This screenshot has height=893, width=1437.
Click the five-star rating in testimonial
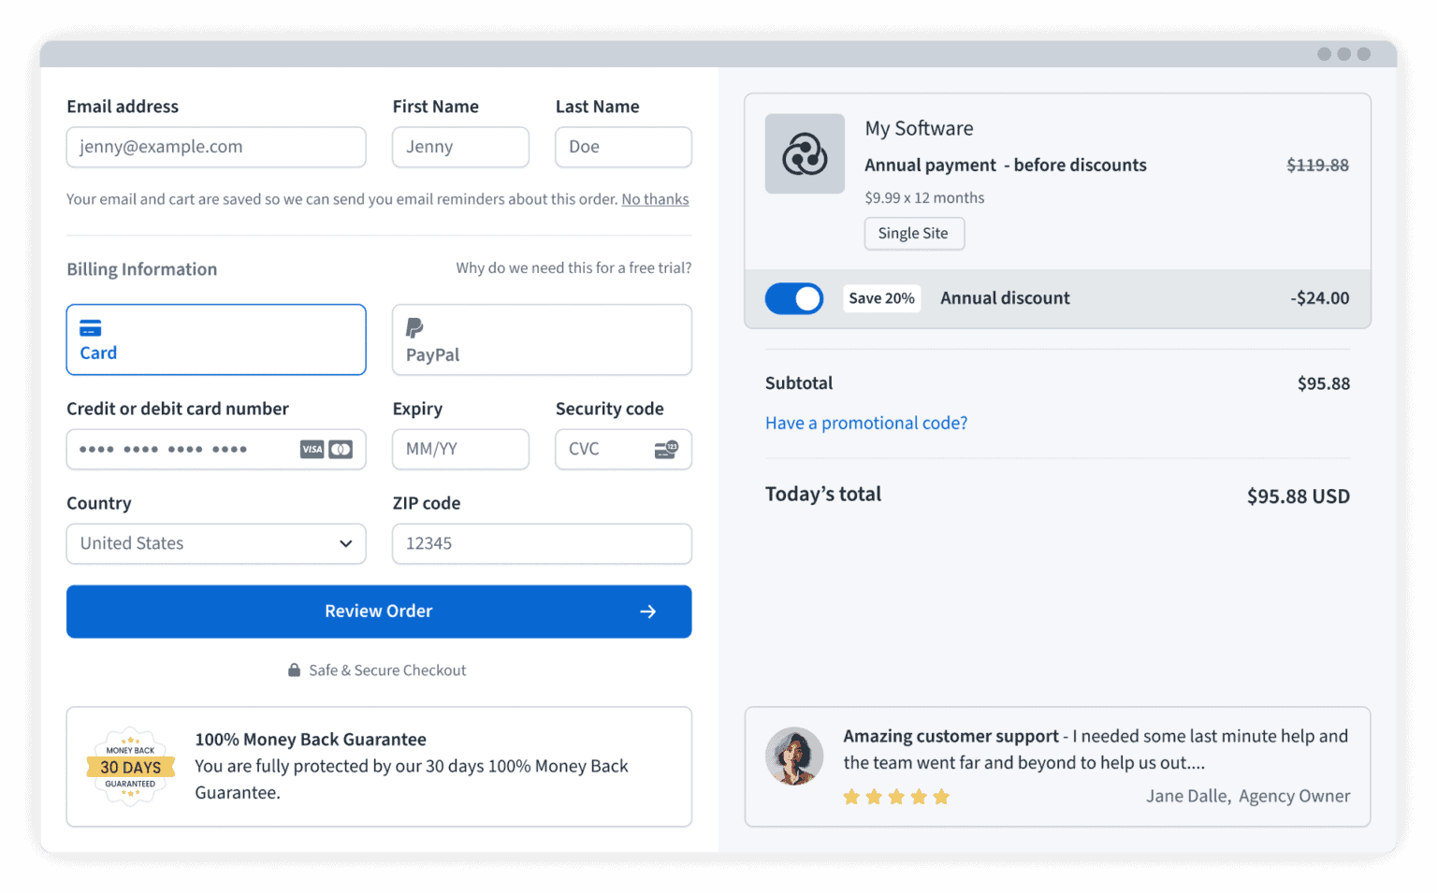(x=896, y=797)
